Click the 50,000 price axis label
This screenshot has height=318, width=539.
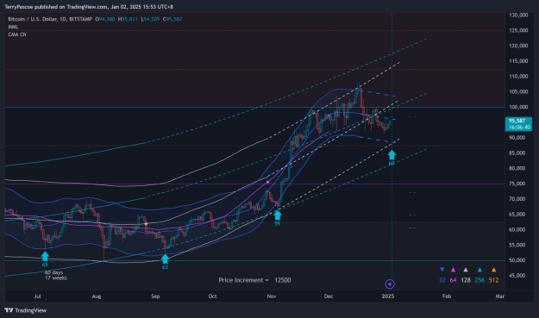tap(517, 260)
